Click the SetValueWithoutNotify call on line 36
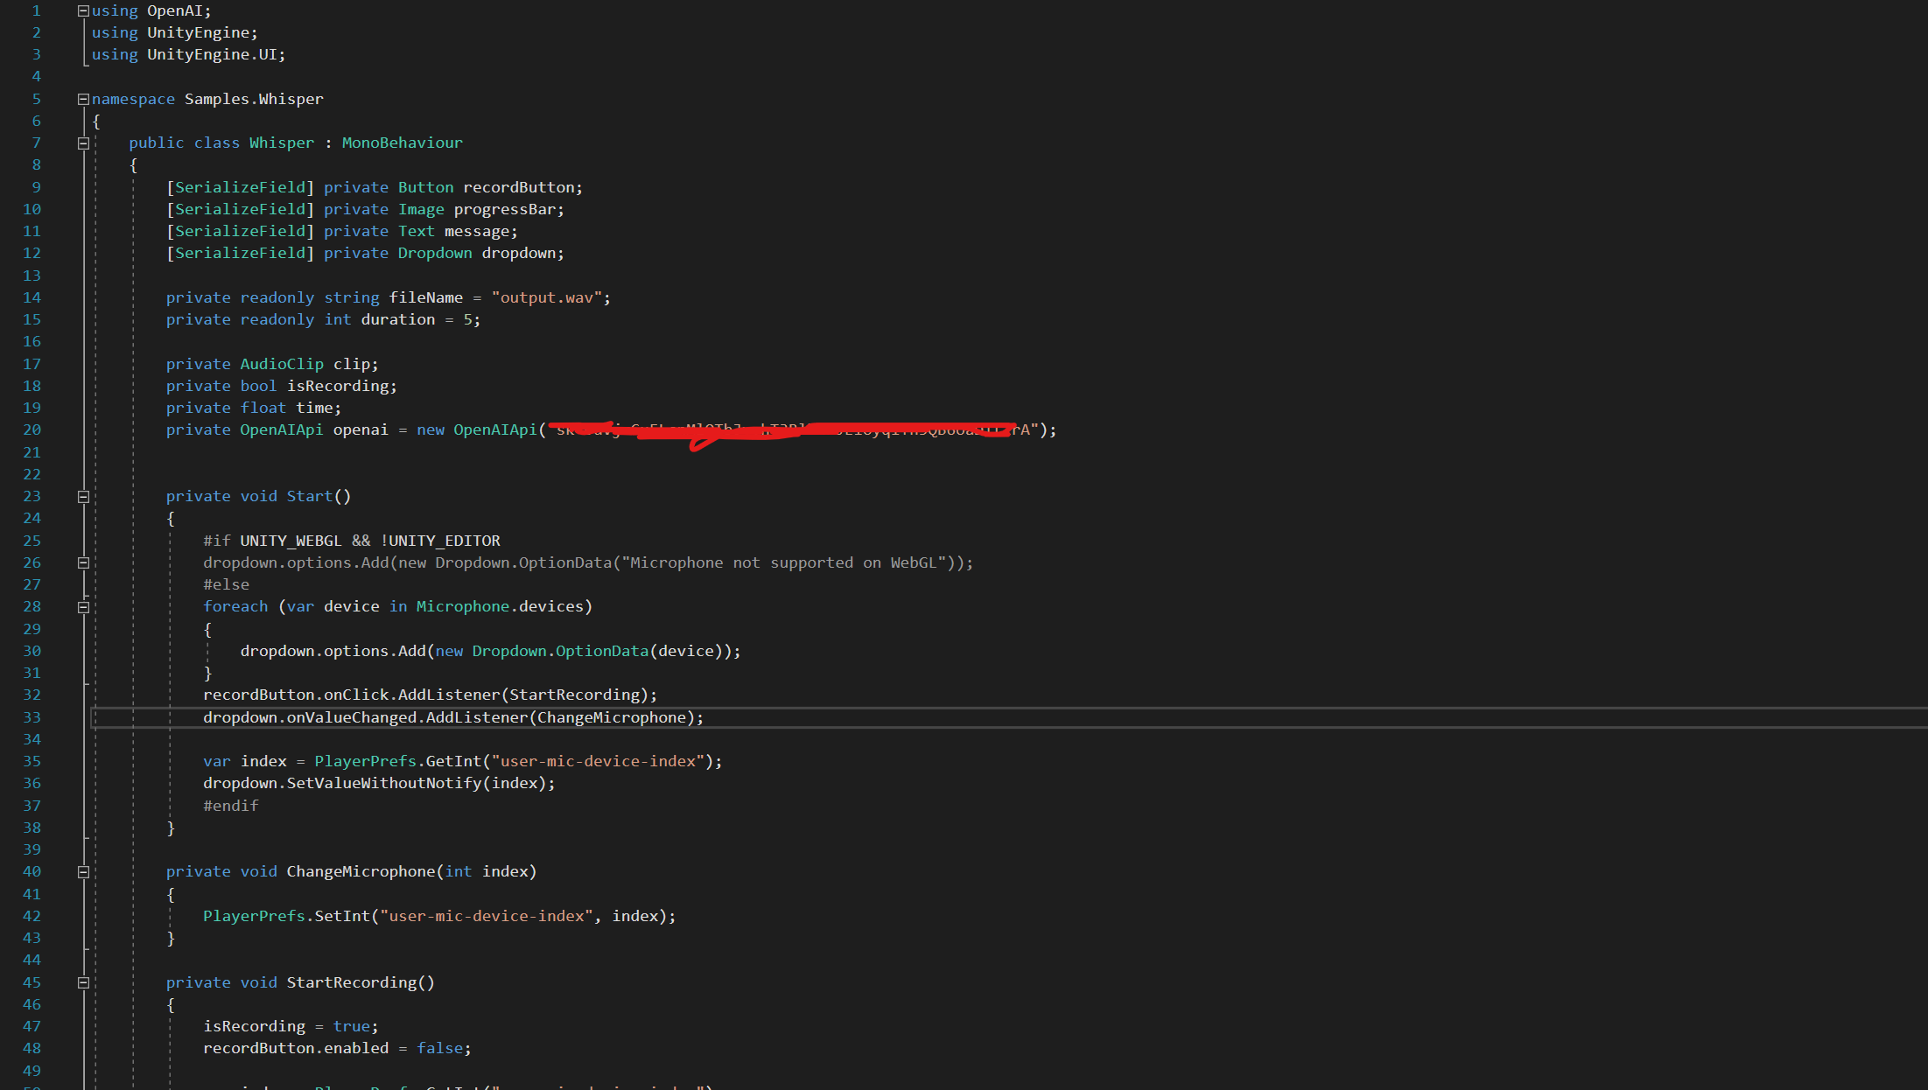 pyautogui.click(x=383, y=783)
